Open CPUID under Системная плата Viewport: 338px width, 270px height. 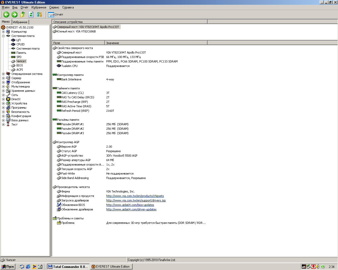point(20,44)
